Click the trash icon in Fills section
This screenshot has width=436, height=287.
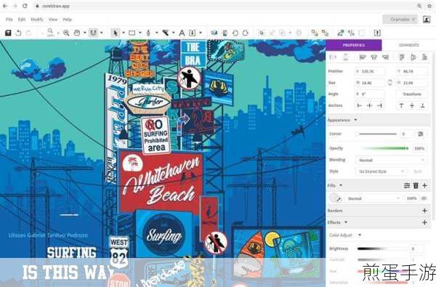coord(416,185)
